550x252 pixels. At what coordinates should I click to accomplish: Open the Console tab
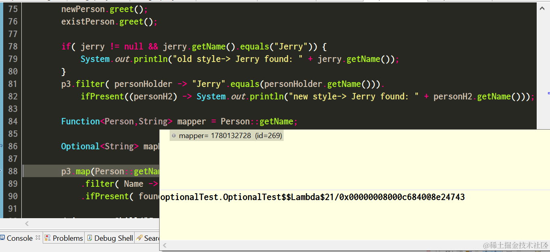pos(19,238)
